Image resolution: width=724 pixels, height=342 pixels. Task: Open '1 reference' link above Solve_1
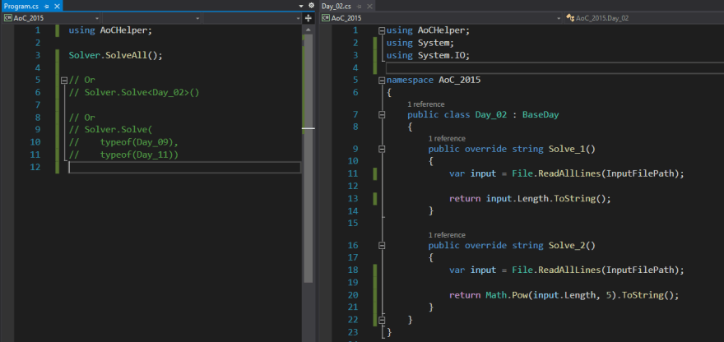447,138
